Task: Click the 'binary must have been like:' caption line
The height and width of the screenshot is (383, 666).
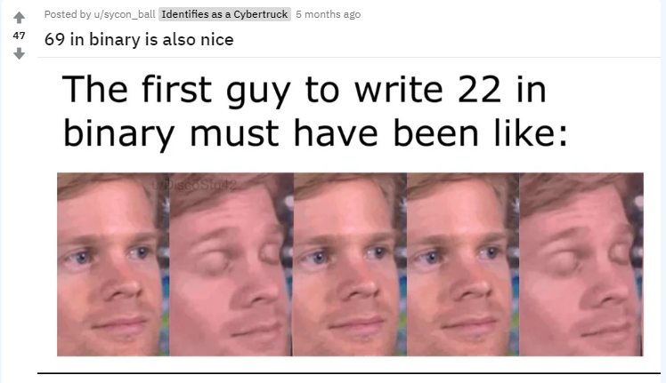Action: (x=315, y=133)
